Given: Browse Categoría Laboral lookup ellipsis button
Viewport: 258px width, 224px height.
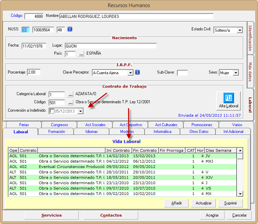Looking at the screenshot, I should click(71, 94).
